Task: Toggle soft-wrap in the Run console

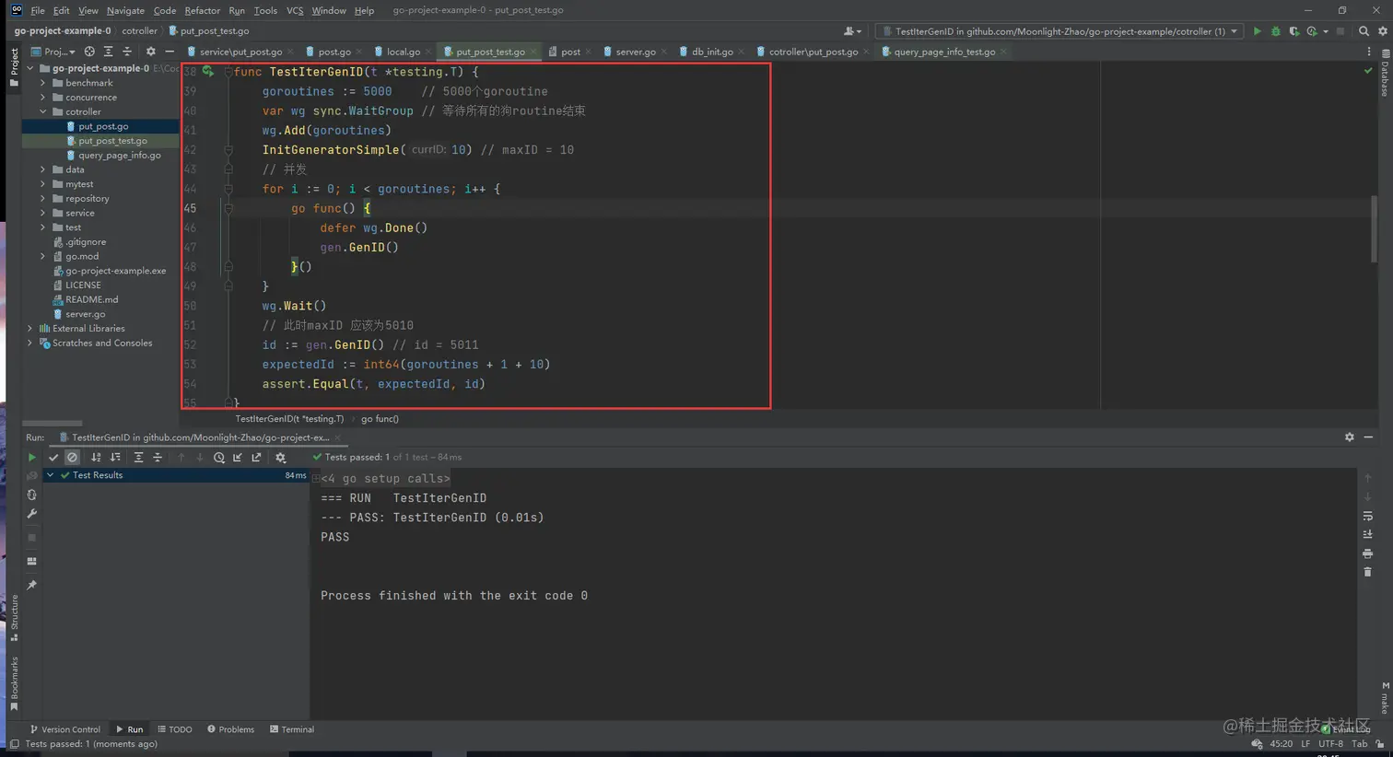Action: [x=1368, y=516]
